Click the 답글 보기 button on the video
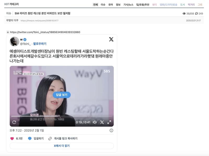Viewport: 209px width, 156px height. 62,95
